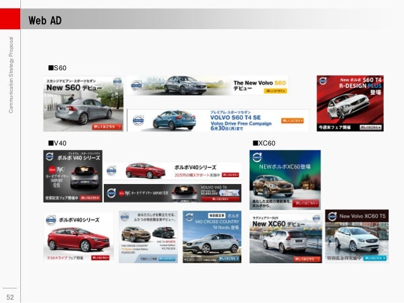Select the grey S60 sedan in New S60 デビュー banner
The height and width of the screenshot is (303, 404).
tap(84, 111)
